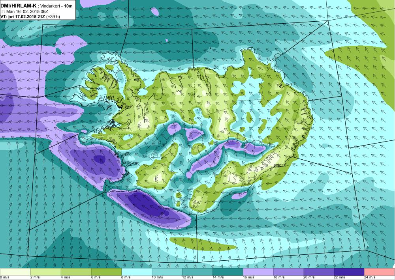This screenshot has height=280, width=395.
Task: Select the violet 20–22 m/s legend swatch
Action: pos(319,272)
